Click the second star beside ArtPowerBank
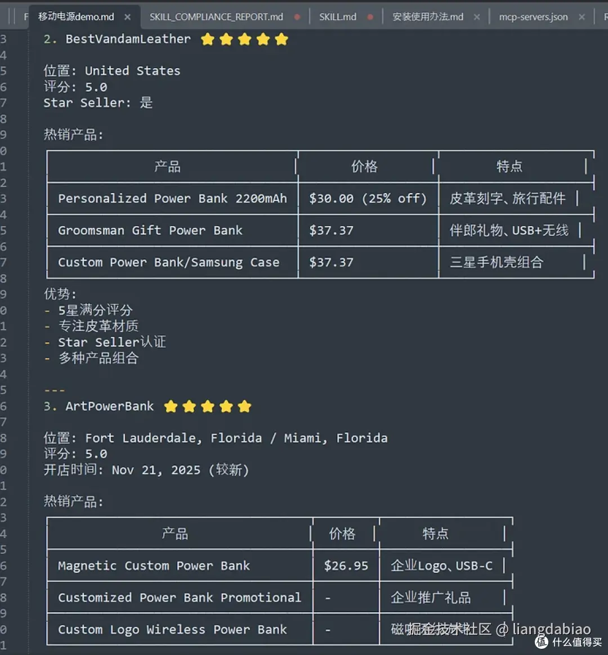Screen dimensions: 608x655 point(189,406)
